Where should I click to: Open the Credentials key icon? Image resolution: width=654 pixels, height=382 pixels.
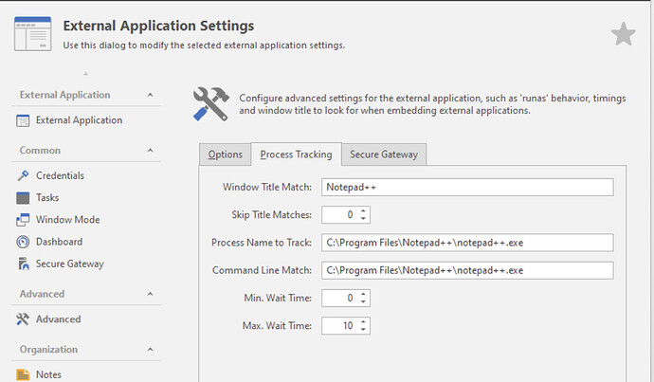(x=24, y=175)
